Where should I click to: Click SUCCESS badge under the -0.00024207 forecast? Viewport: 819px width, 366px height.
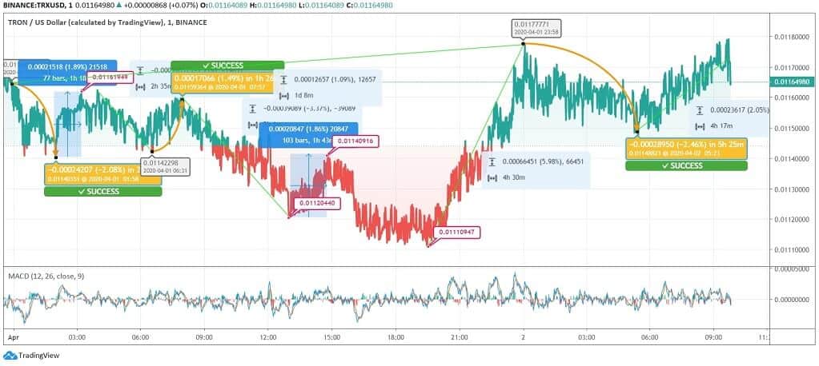(103, 191)
